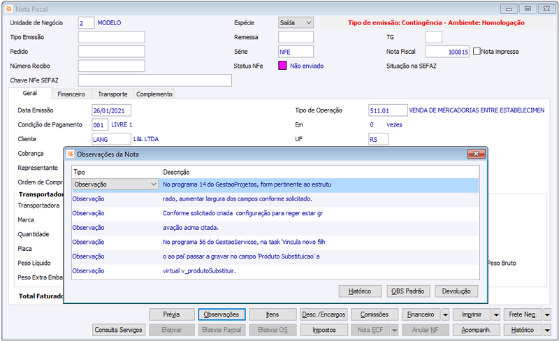Open the Espécie dropdown showing Saída
The image size is (559, 341).
[296, 23]
